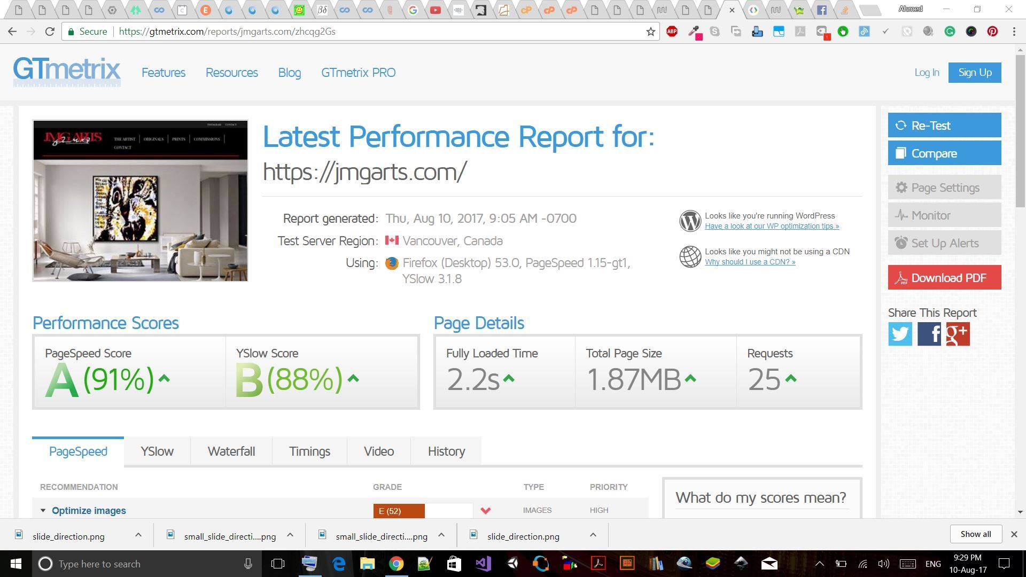Select the PageSpeed tab
This screenshot has width=1026, height=577.
pos(78,451)
